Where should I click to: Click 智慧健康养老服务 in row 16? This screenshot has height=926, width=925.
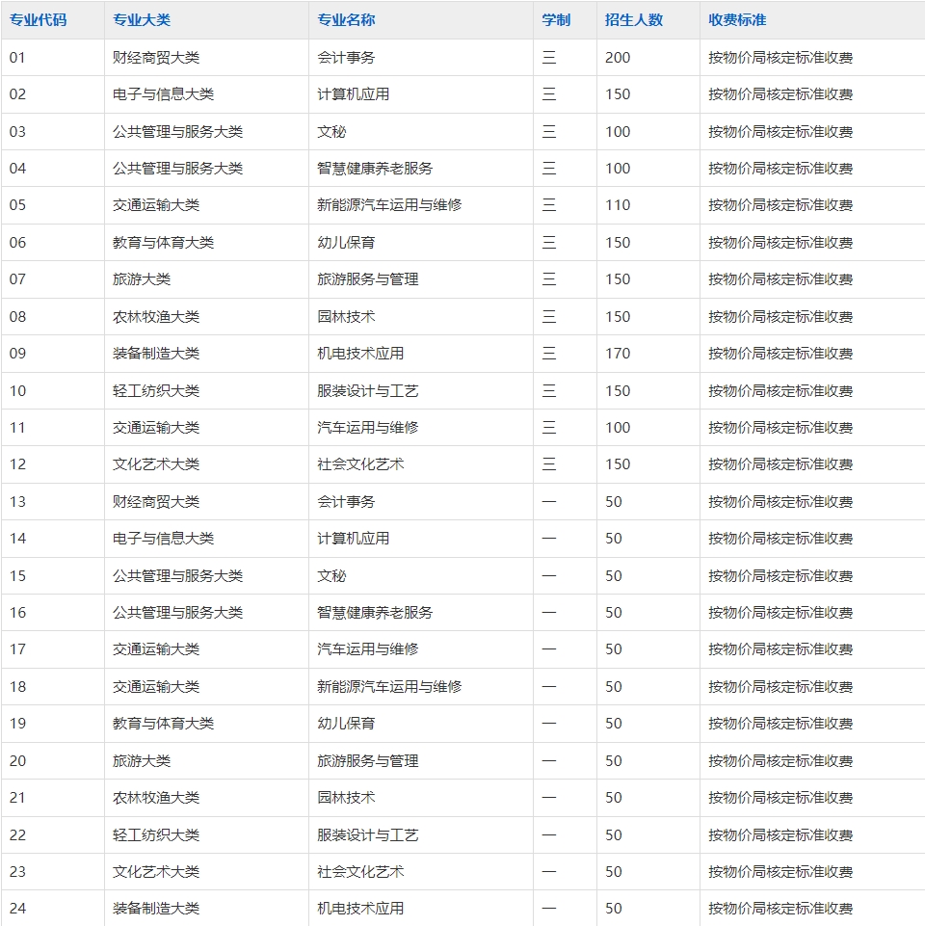coord(375,613)
